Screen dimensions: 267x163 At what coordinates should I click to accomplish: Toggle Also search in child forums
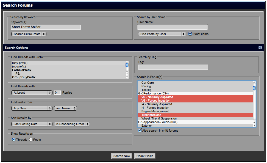tap(140, 131)
